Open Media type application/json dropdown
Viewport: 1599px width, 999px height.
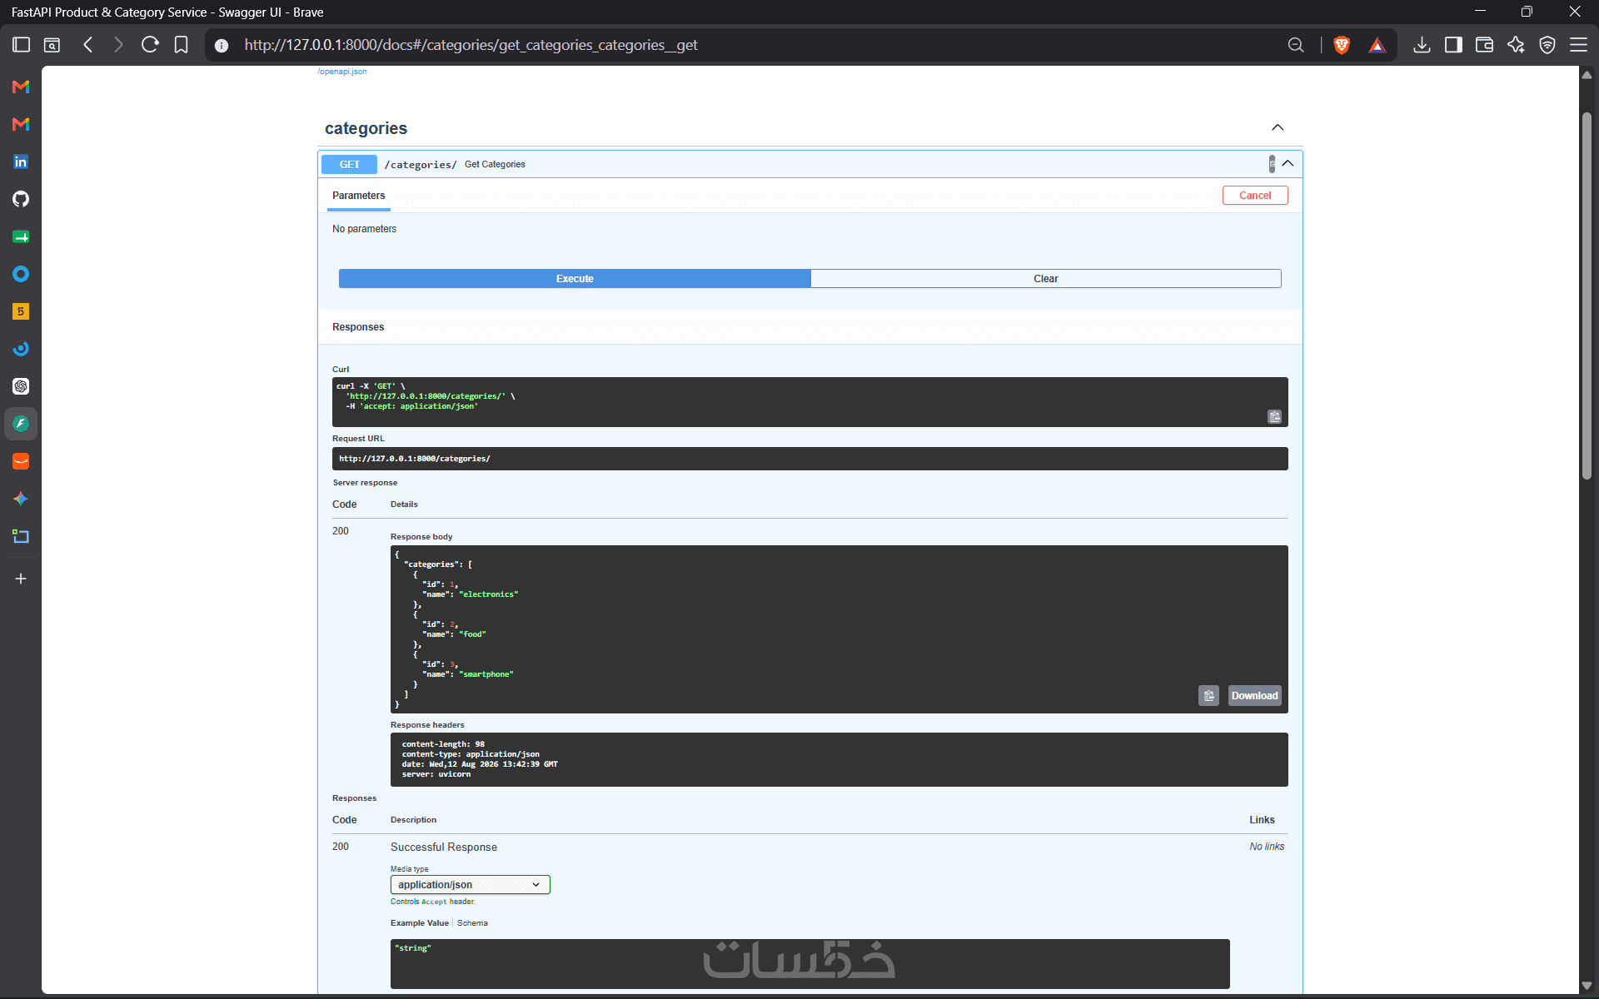coord(470,884)
